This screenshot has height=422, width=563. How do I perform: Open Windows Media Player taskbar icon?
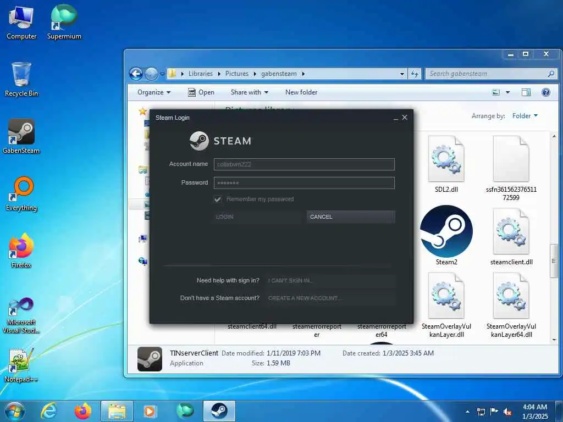click(x=150, y=411)
